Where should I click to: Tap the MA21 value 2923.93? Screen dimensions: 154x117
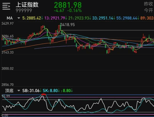[x=82, y=18]
